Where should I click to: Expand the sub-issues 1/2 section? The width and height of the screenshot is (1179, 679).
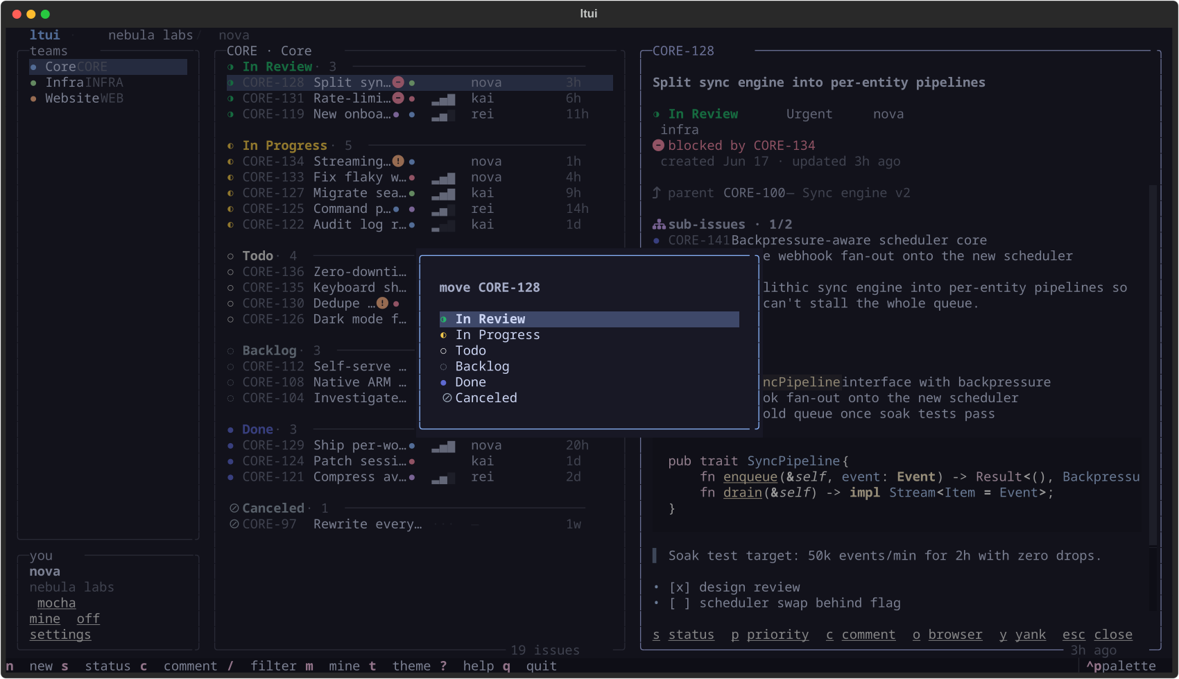[x=722, y=225]
